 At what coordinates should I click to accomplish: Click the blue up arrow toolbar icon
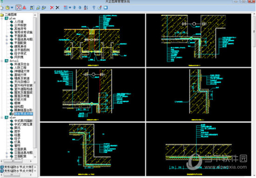coord(74,7)
